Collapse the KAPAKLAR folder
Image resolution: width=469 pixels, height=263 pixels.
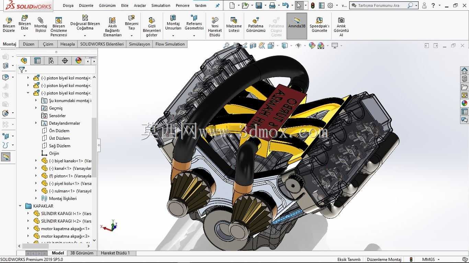pyautogui.click(x=20, y=206)
